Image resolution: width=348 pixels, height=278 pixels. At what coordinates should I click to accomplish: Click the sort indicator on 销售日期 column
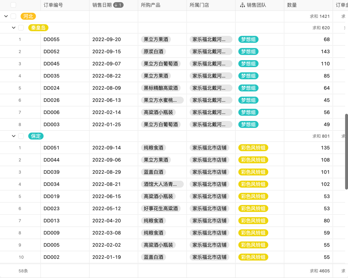coord(119,5)
